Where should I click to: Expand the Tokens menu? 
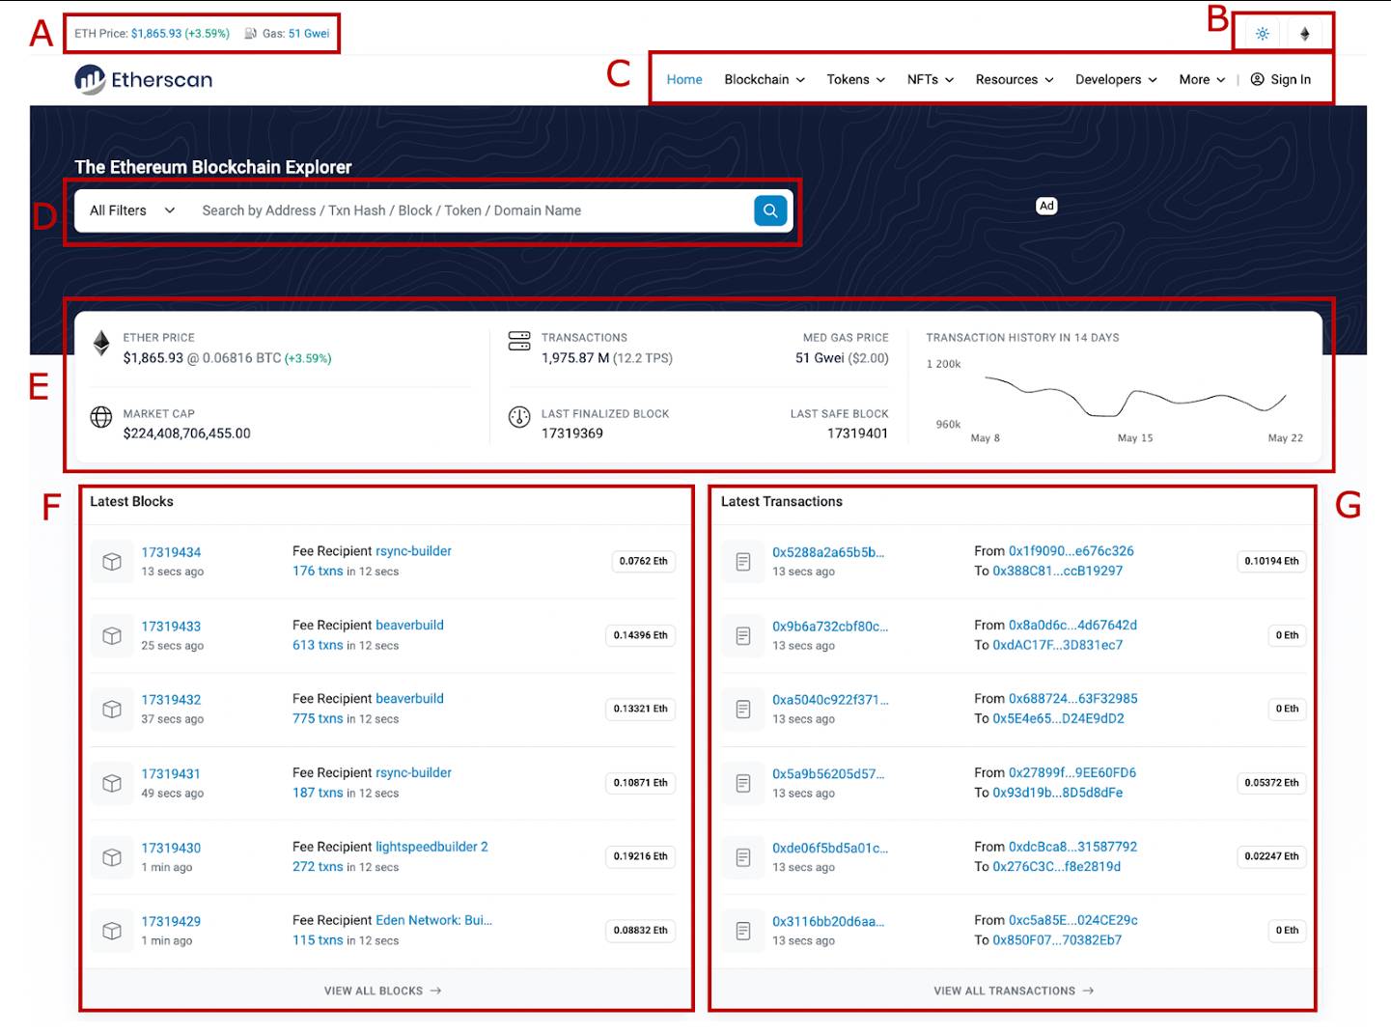point(855,79)
